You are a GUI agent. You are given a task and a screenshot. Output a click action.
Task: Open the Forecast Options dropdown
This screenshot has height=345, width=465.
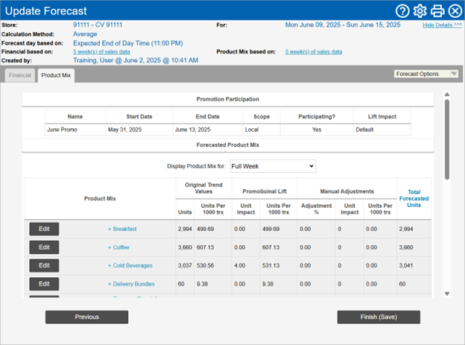tap(426, 74)
